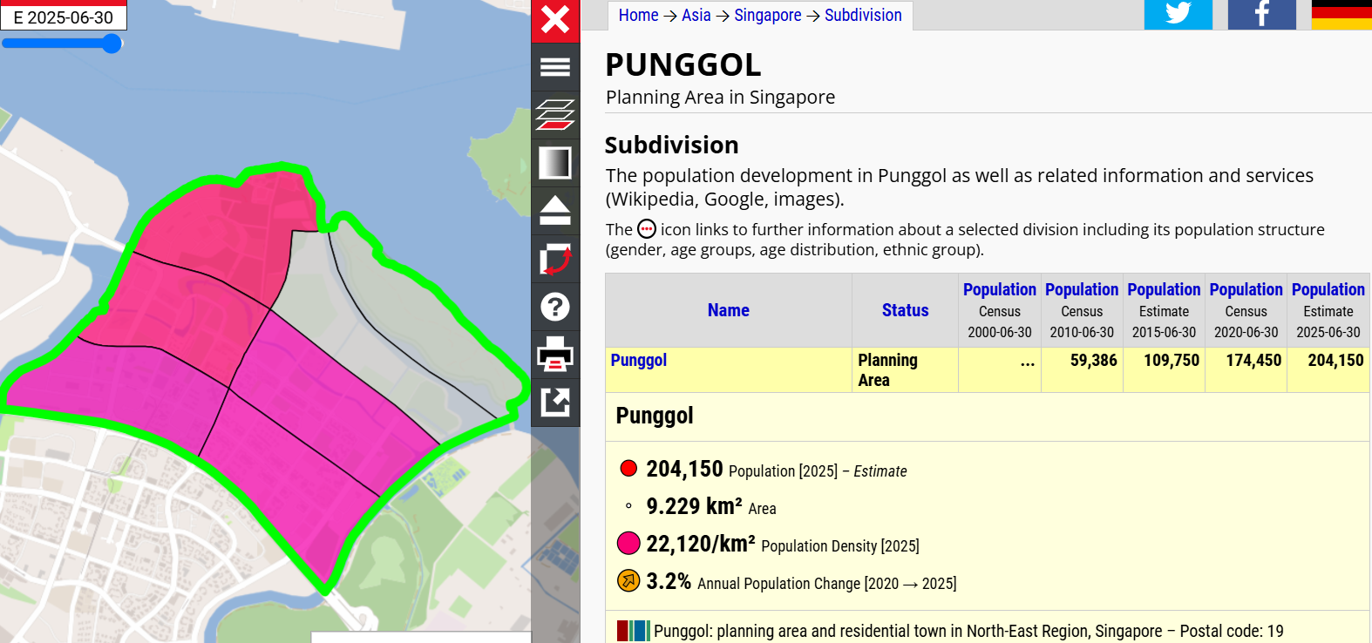Share the page on Twitter
The height and width of the screenshot is (643, 1372).
1178,14
